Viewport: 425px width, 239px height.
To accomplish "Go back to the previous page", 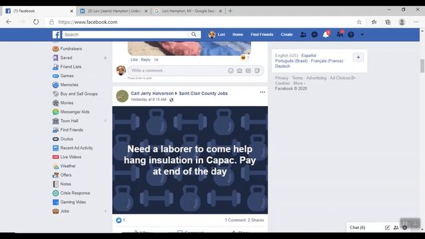I will [x=9, y=22].
